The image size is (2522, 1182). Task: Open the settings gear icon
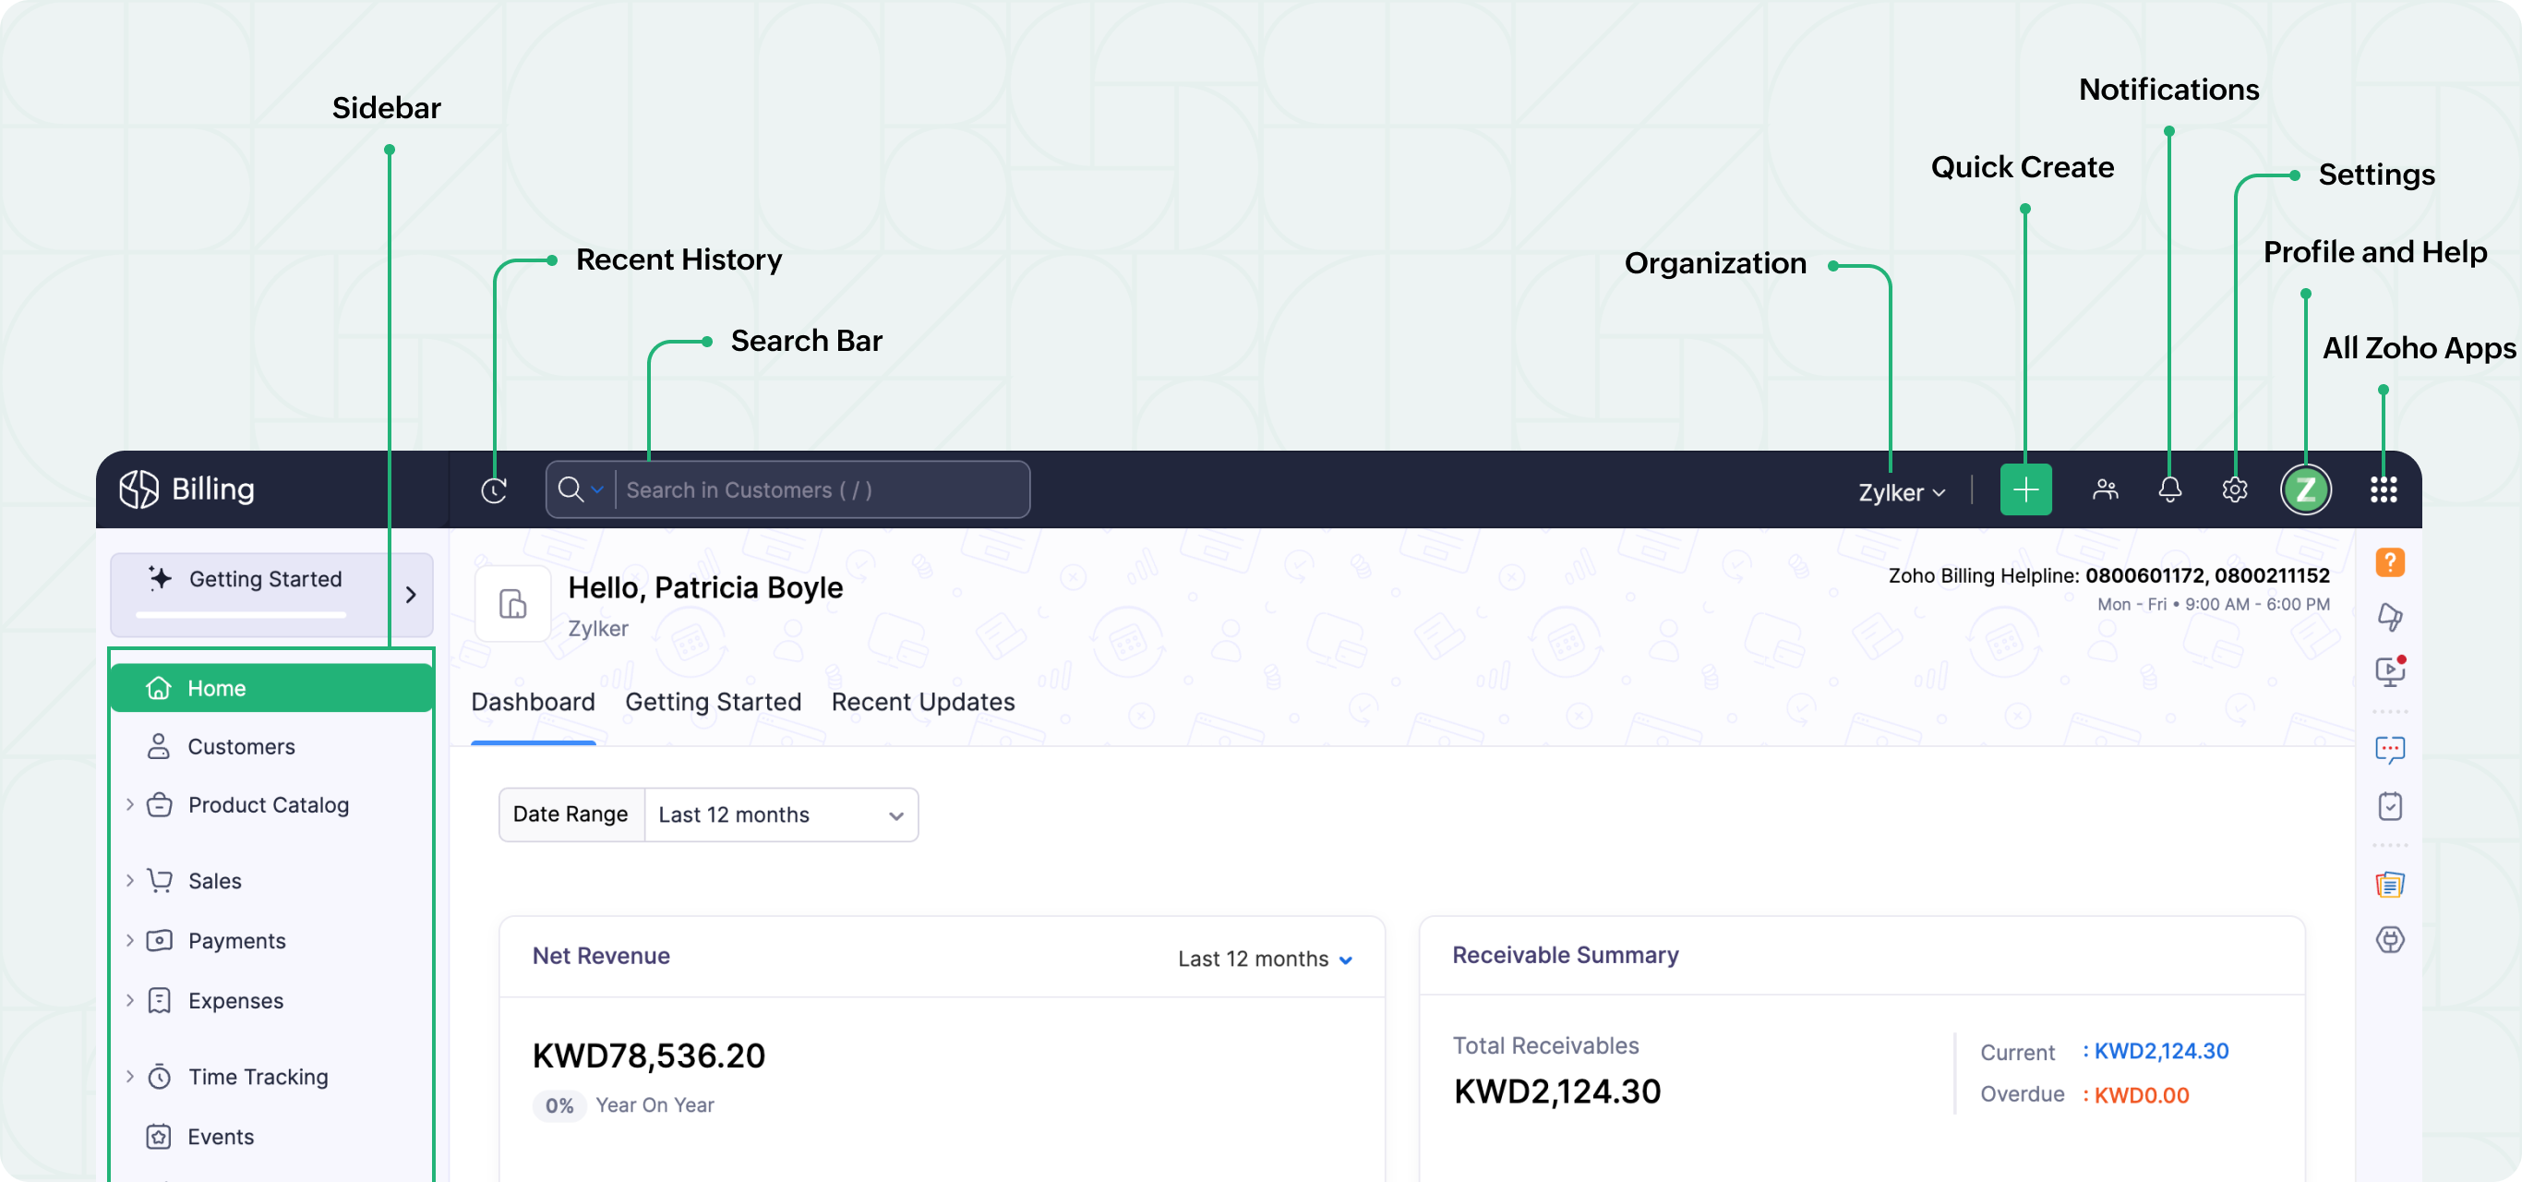2234,489
